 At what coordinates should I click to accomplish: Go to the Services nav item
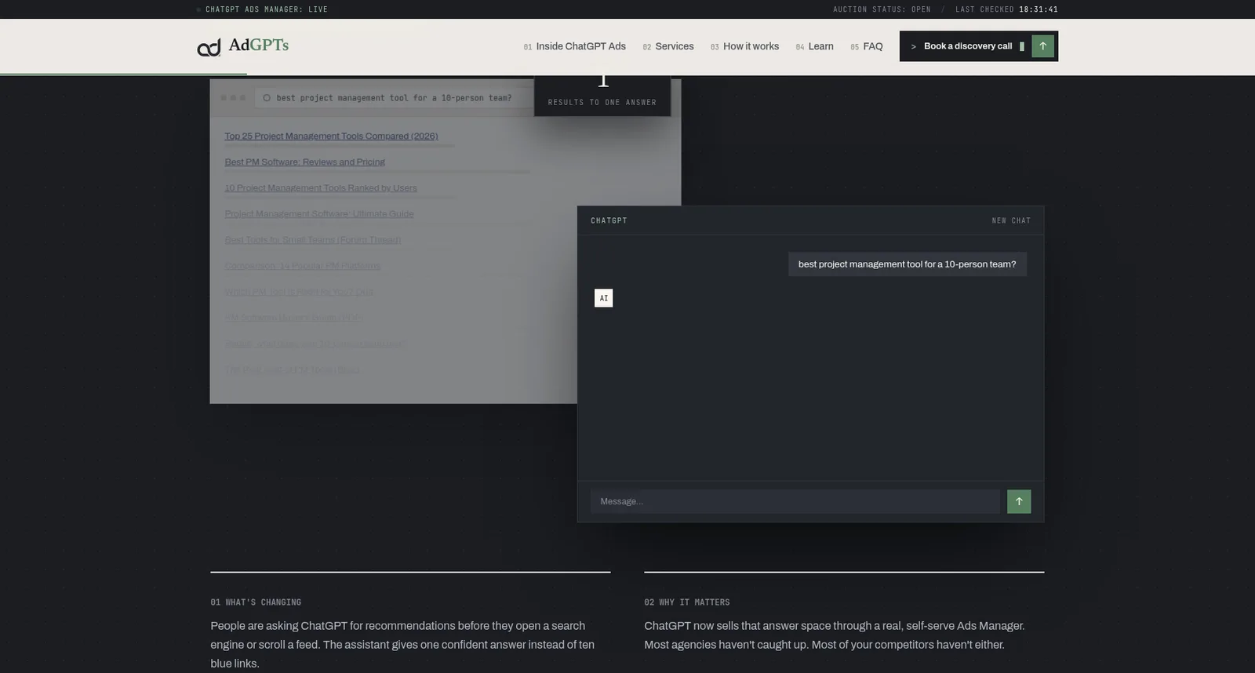click(x=668, y=46)
